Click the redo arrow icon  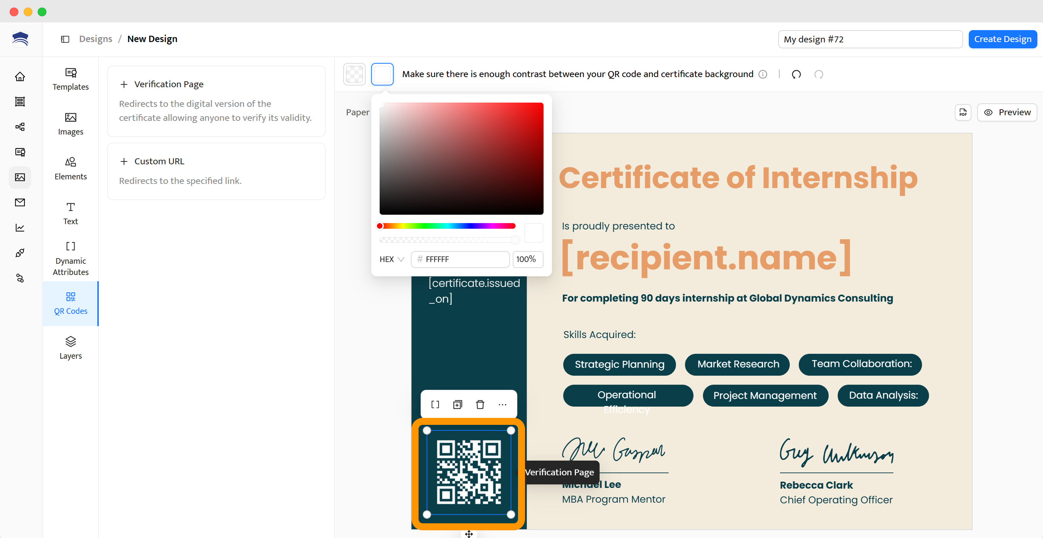tap(818, 75)
